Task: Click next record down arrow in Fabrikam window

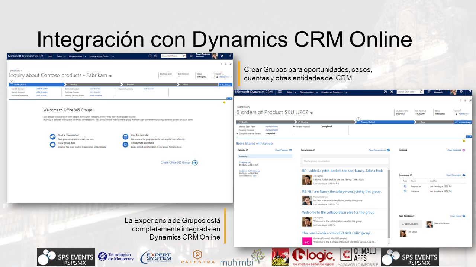Action: [225, 64]
